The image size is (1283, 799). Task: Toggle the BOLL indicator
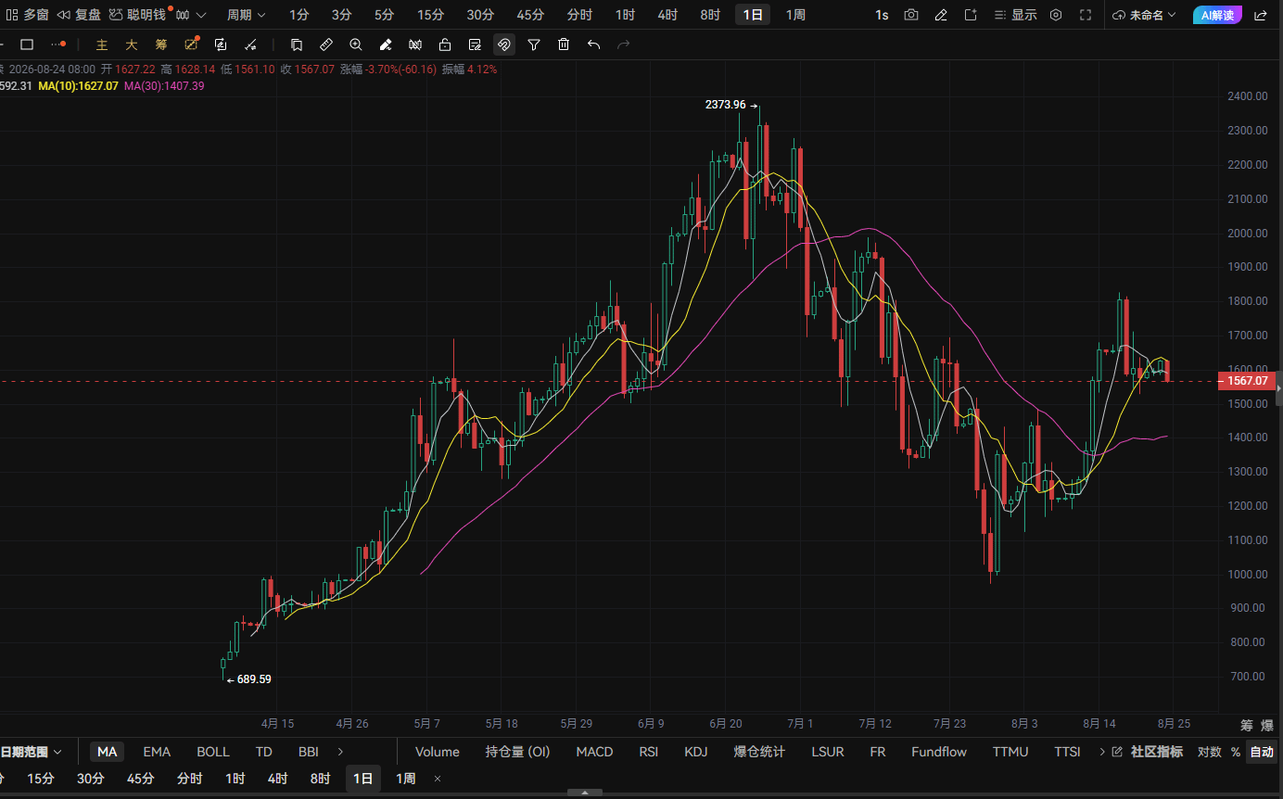pyautogui.click(x=213, y=752)
